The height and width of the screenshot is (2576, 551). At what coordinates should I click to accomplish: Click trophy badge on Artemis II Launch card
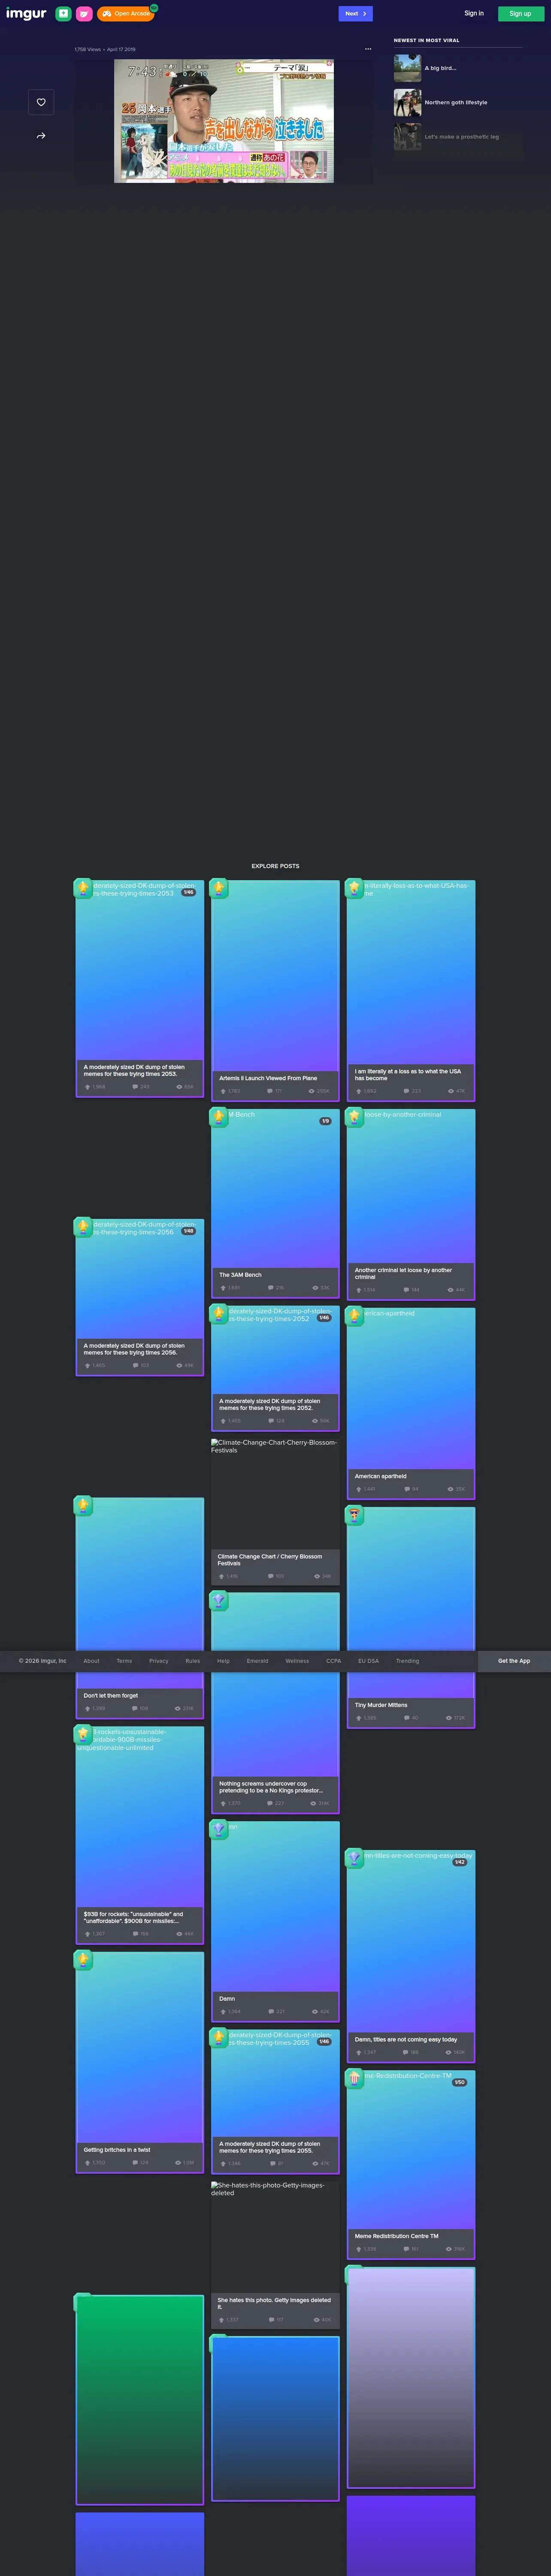[218, 887]
